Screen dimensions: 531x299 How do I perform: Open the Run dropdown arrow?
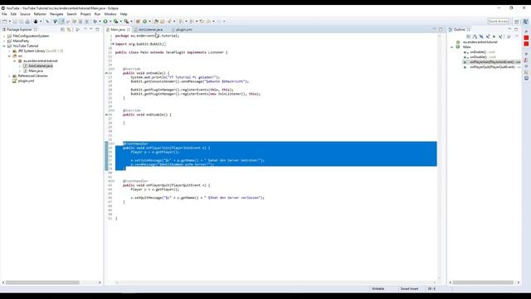[110, 22]
